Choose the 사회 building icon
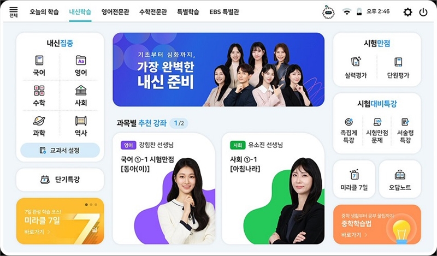The height and width of the screenshot is (256, 437). (81, 91)
